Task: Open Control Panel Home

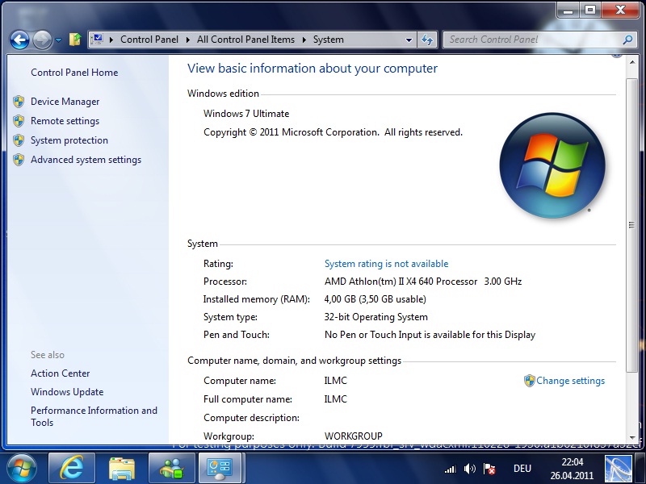Action: (74, 73)
